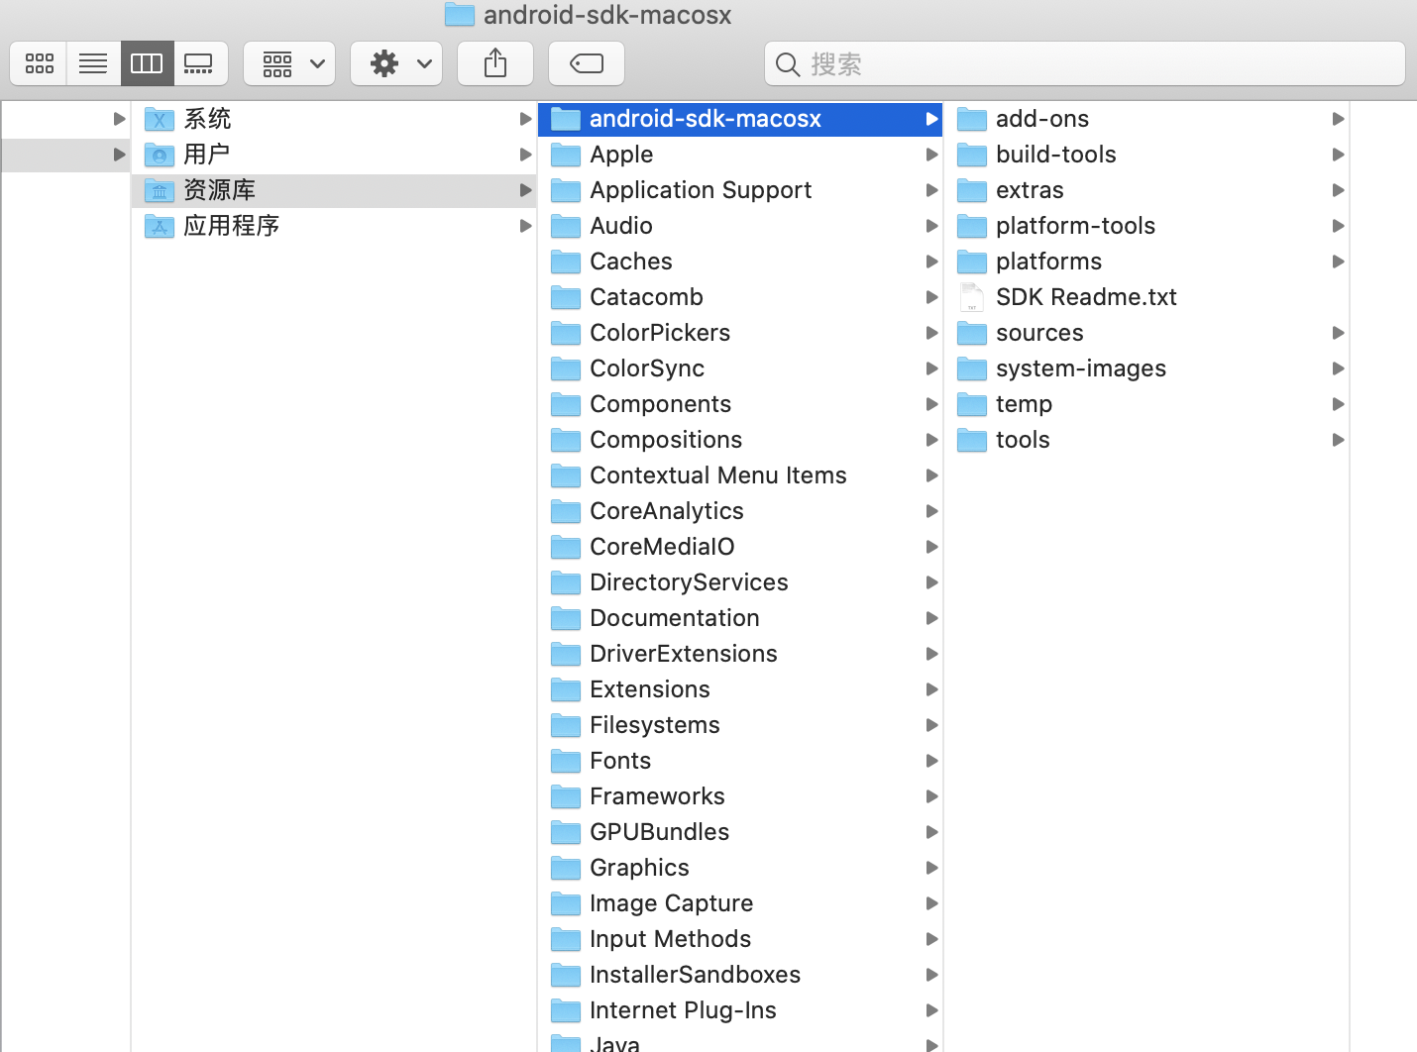Click the InstallerSandboxes folder icon
The width and height of the screenshot is (1417, 1052).
[566, 976]
